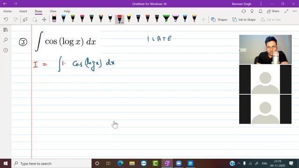The width and height of the screenshot is (299, 168).
Task: Click the Redo arrow in Draw toolbar
Action: click(x=15, y=20)
